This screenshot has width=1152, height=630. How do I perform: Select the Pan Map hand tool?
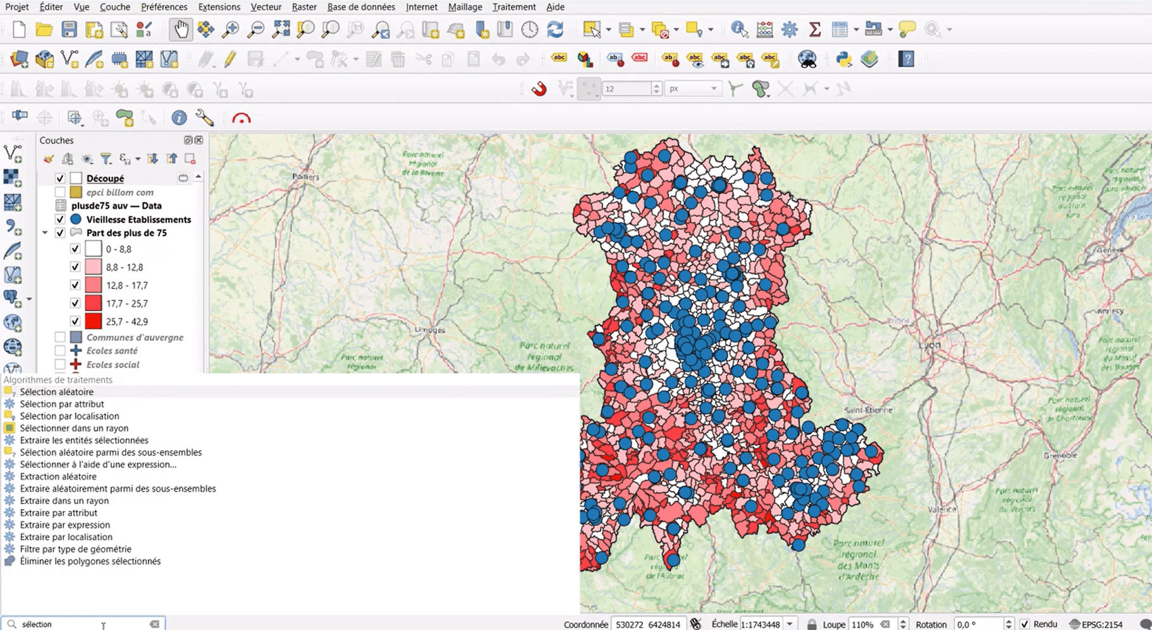point(181,29)
